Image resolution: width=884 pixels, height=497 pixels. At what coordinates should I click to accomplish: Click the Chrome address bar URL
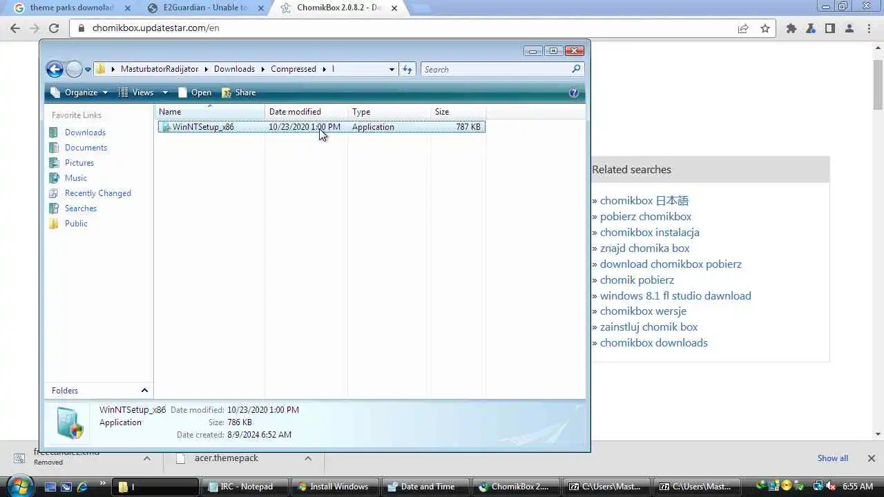pos(156,28)
